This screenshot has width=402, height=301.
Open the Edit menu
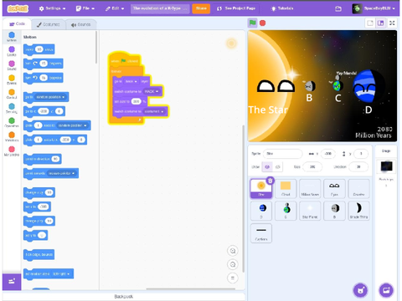(x=115, y=8)
